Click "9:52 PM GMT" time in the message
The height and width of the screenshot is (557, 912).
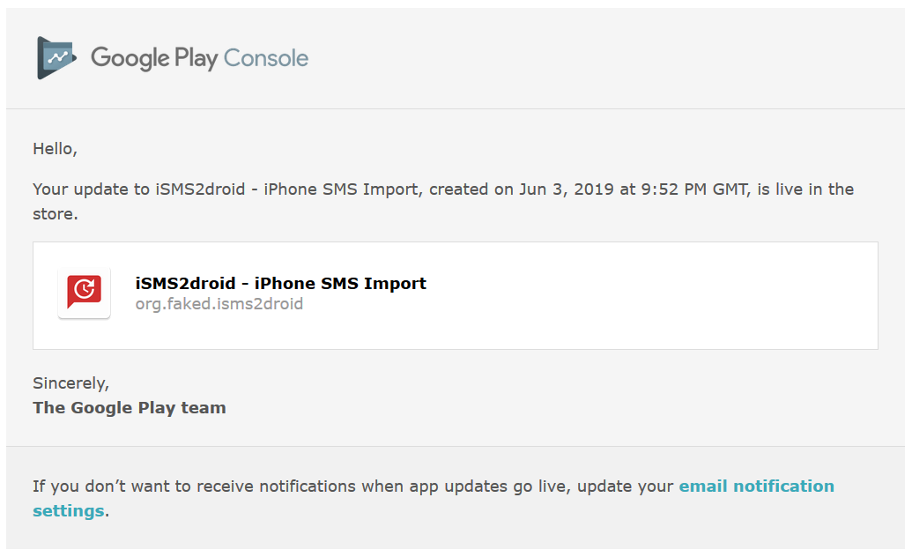[x=694, y=189]
